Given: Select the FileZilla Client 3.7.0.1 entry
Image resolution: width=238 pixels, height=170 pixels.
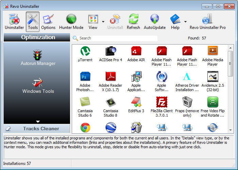Looking at the screenshot, I should (161, 105).
